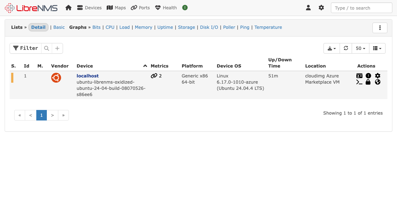Show the Uptime graphs

point(165,27)
